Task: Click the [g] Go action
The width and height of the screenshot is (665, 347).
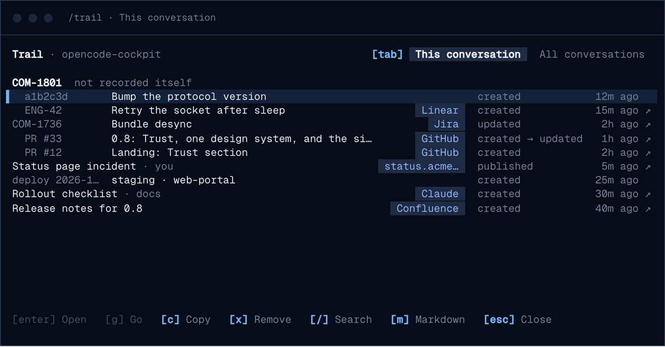Action: tap(123, 320)
